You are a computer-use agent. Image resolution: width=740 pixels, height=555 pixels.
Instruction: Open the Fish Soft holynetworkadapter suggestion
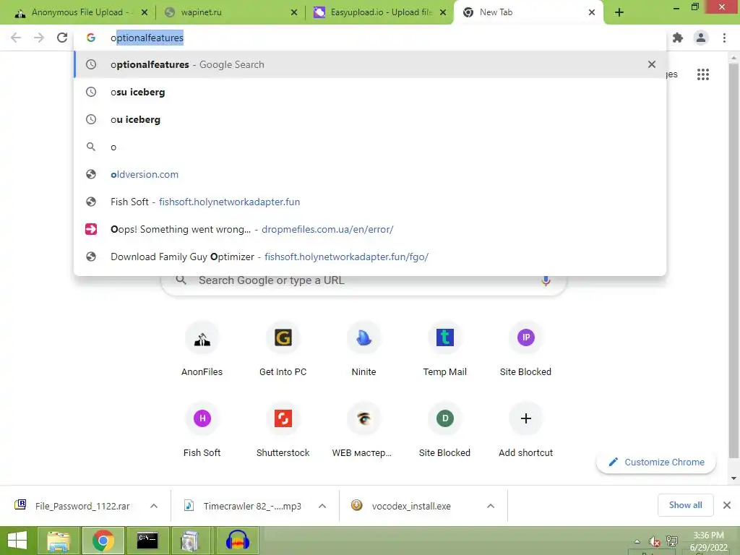point(370,202)
